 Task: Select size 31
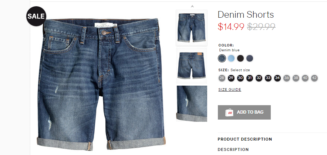[x=250, y=78]
